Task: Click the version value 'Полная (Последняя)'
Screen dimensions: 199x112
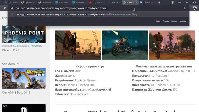Action: point(81,85)
